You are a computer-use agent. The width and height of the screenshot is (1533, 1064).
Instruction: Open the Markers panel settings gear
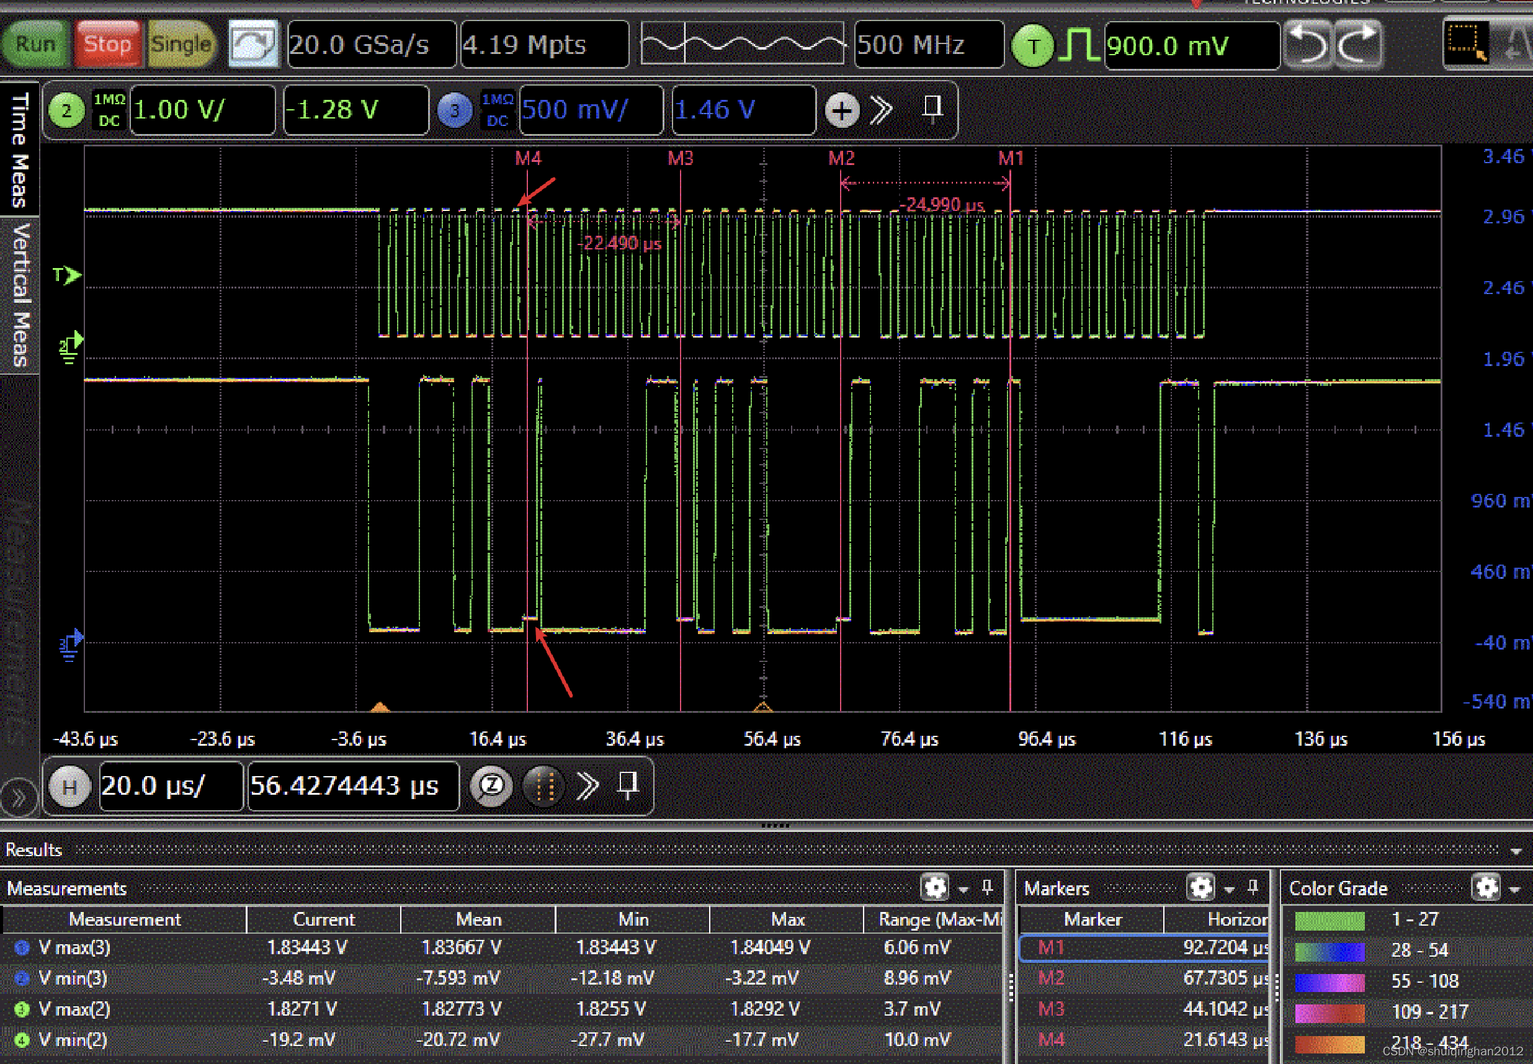point(1200,887)
